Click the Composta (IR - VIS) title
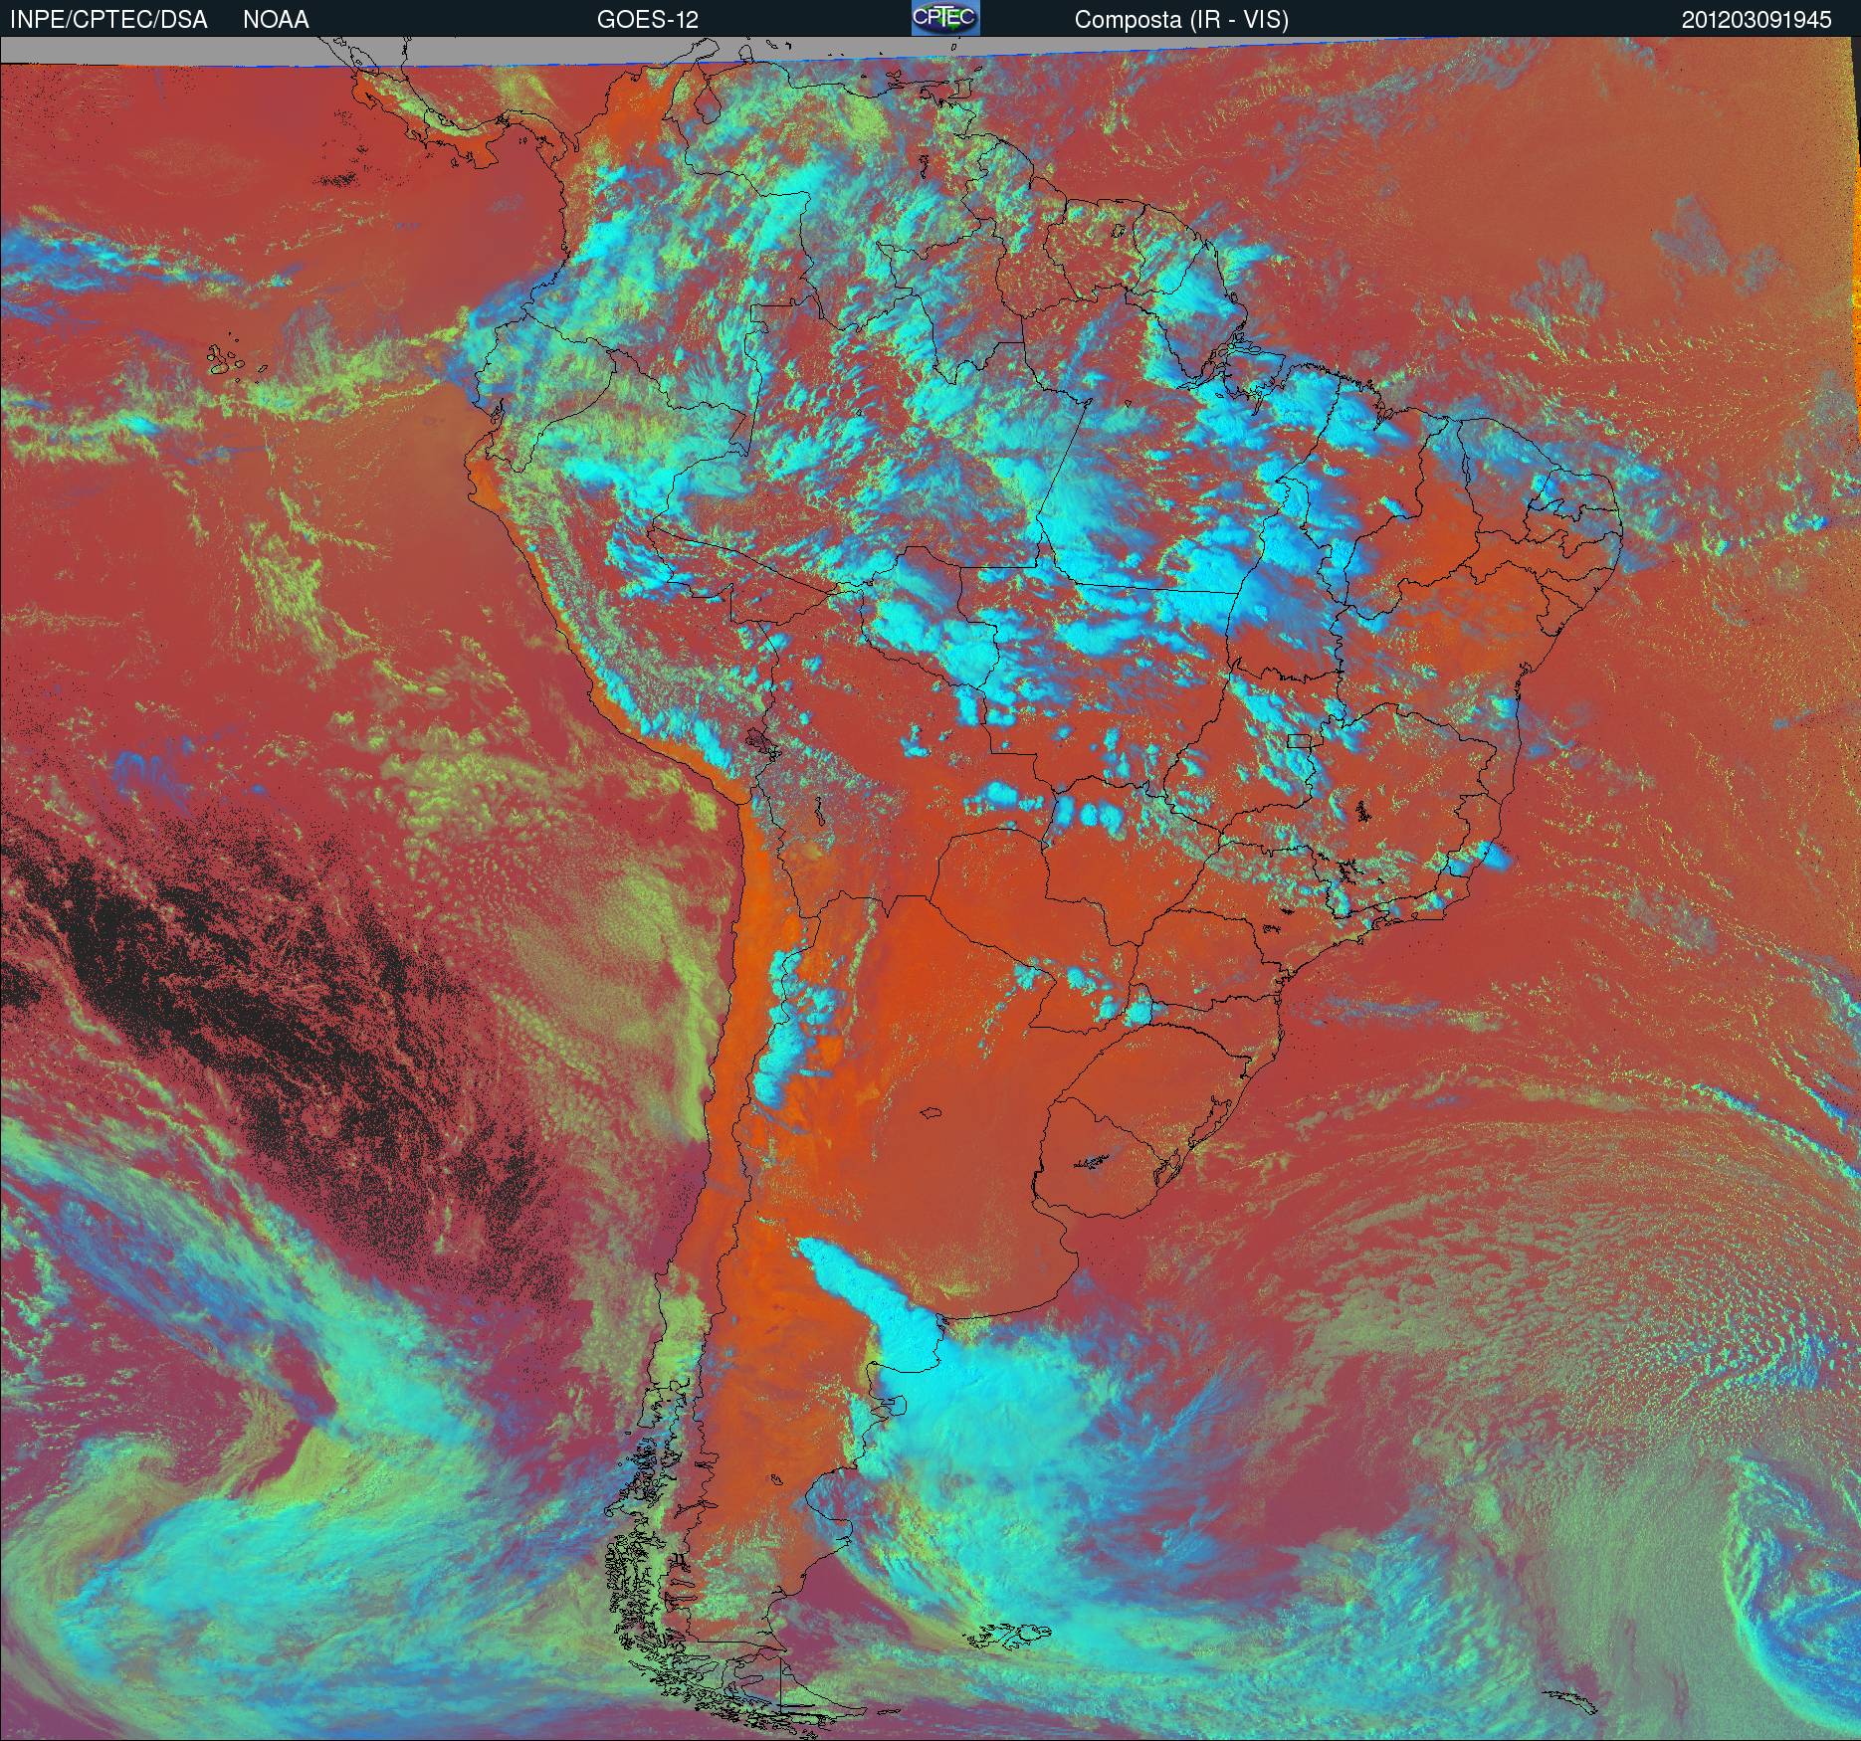Image resolution: width=1861 pixels, height=1741 pixels. [1181, 20]
